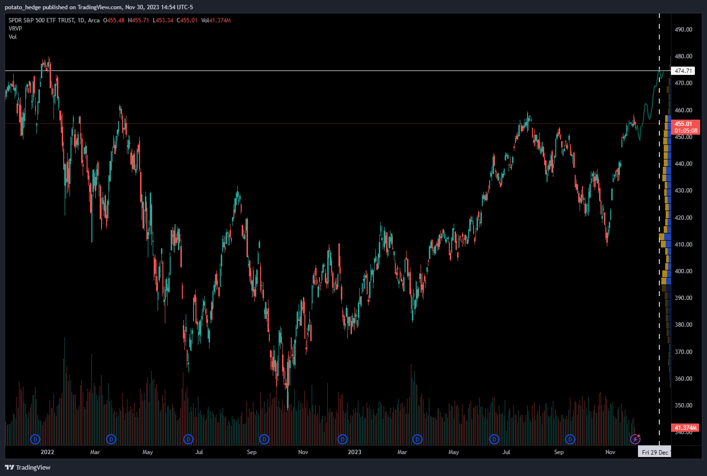This screenshot has width=707, height=476.
Task: Click the 350.00 price axis label
Action: [x=683, y=405]
